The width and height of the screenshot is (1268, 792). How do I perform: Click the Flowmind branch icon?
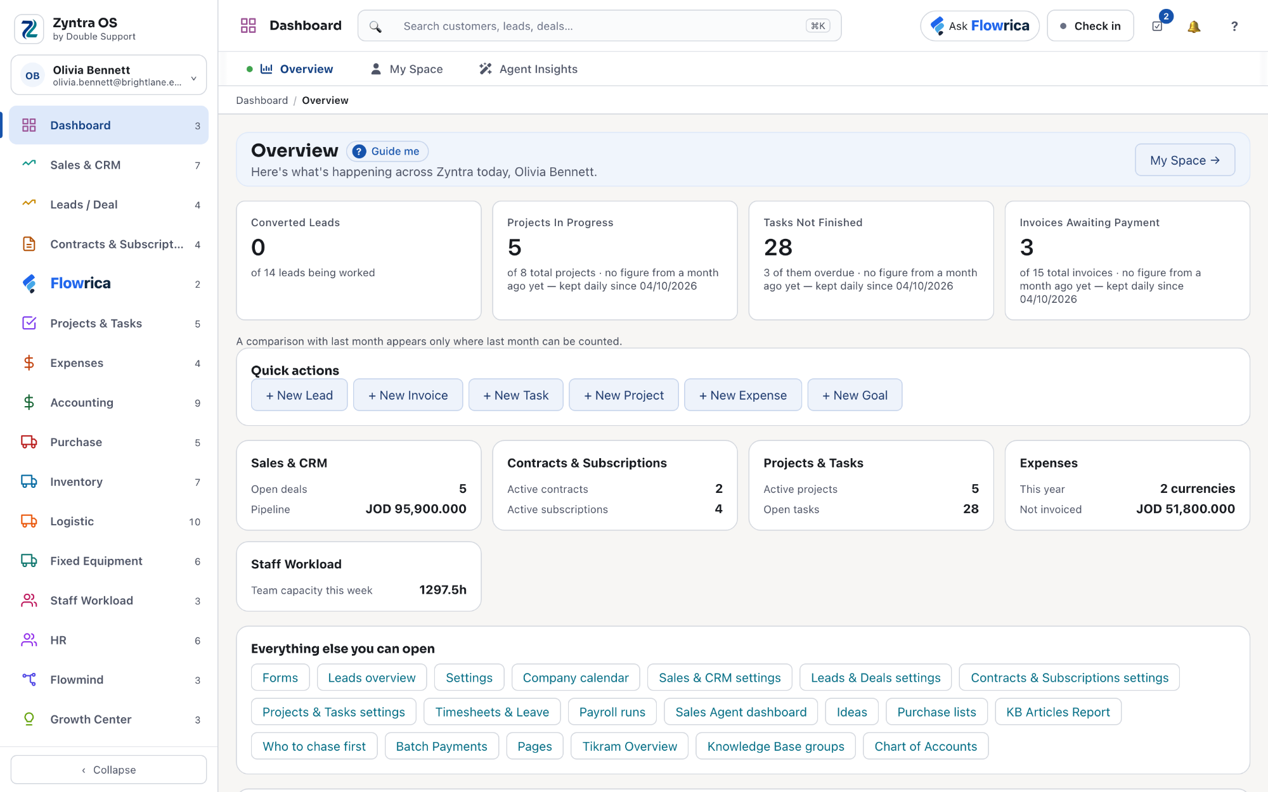click(x=29, y=680)
